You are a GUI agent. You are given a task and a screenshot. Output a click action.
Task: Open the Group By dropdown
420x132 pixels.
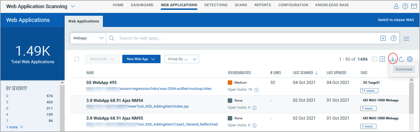(182, 59)
